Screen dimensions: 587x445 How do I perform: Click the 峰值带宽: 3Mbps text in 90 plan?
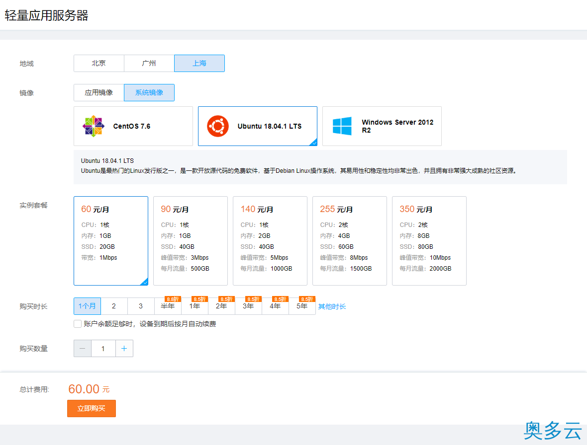[x=185, y=258]
